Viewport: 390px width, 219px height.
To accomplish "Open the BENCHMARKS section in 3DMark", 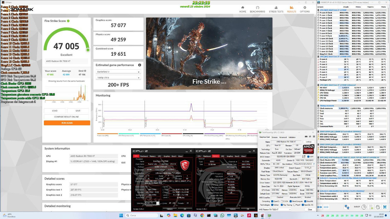I will click(x=257, y=9).
